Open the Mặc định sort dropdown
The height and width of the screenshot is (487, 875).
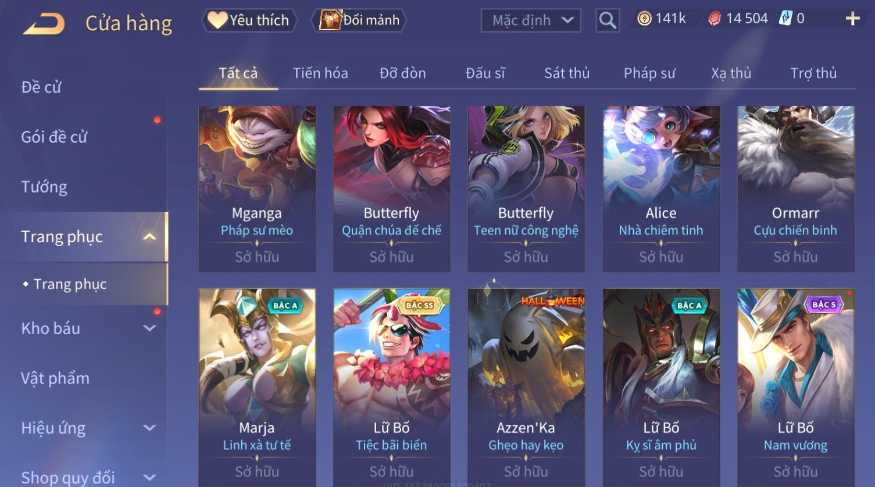531,20
